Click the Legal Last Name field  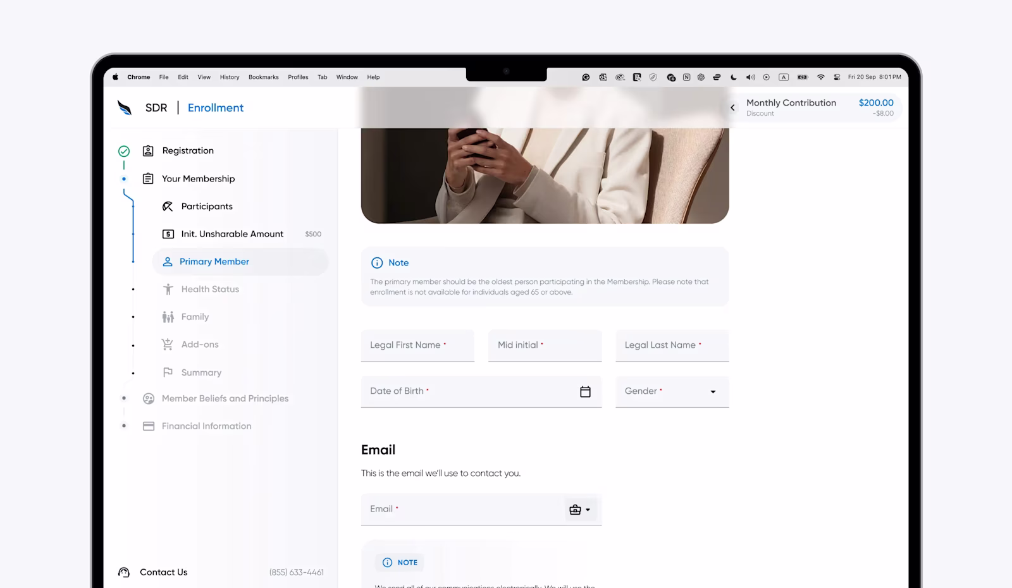pos(672,345)
